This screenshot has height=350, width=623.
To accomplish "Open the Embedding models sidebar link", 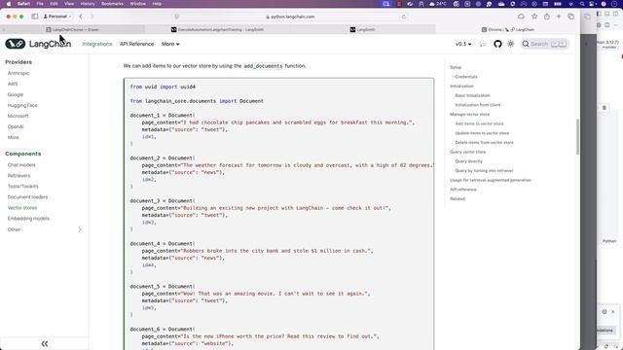I will 28,218.
